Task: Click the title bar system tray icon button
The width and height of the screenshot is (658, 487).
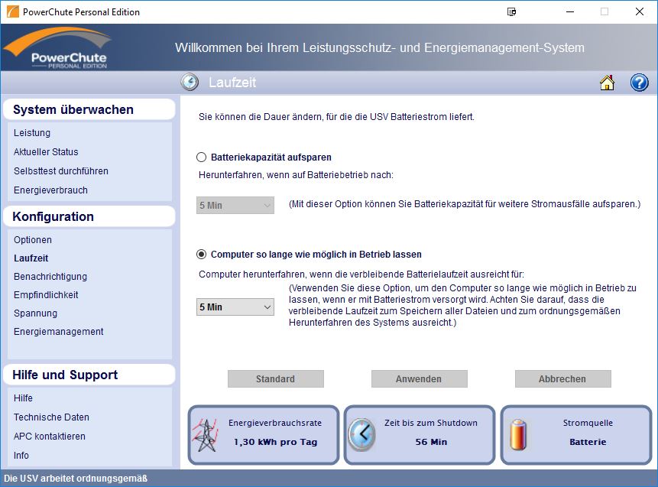Action: (x=511, y=11)
